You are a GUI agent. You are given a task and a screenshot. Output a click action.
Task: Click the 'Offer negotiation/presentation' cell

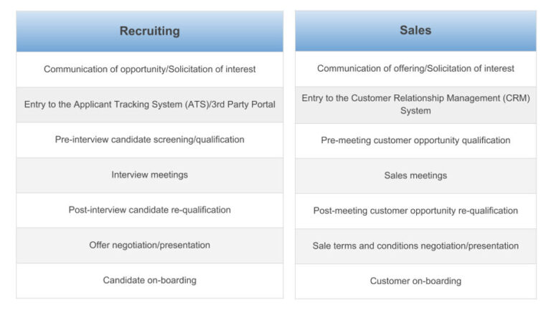coord(149,245)
